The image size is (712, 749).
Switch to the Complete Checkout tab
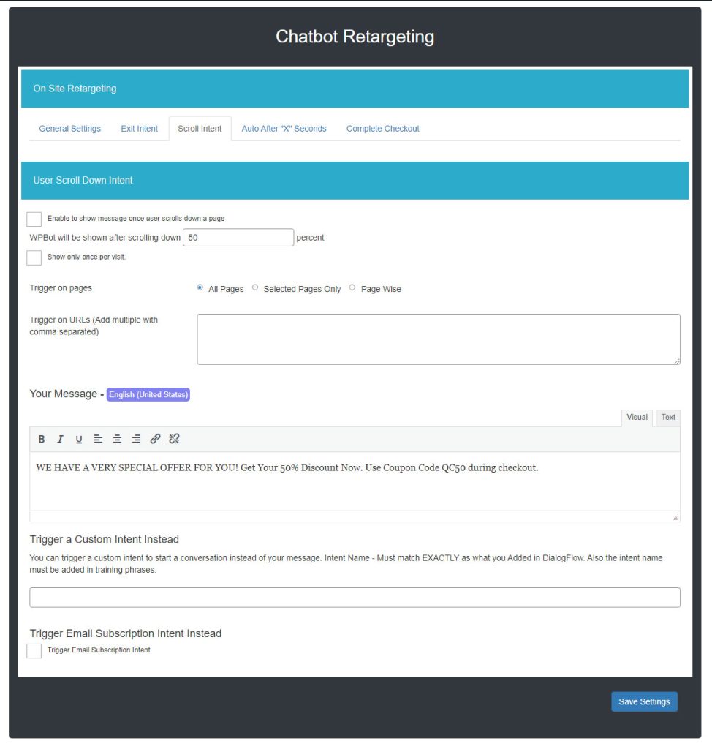382,128
